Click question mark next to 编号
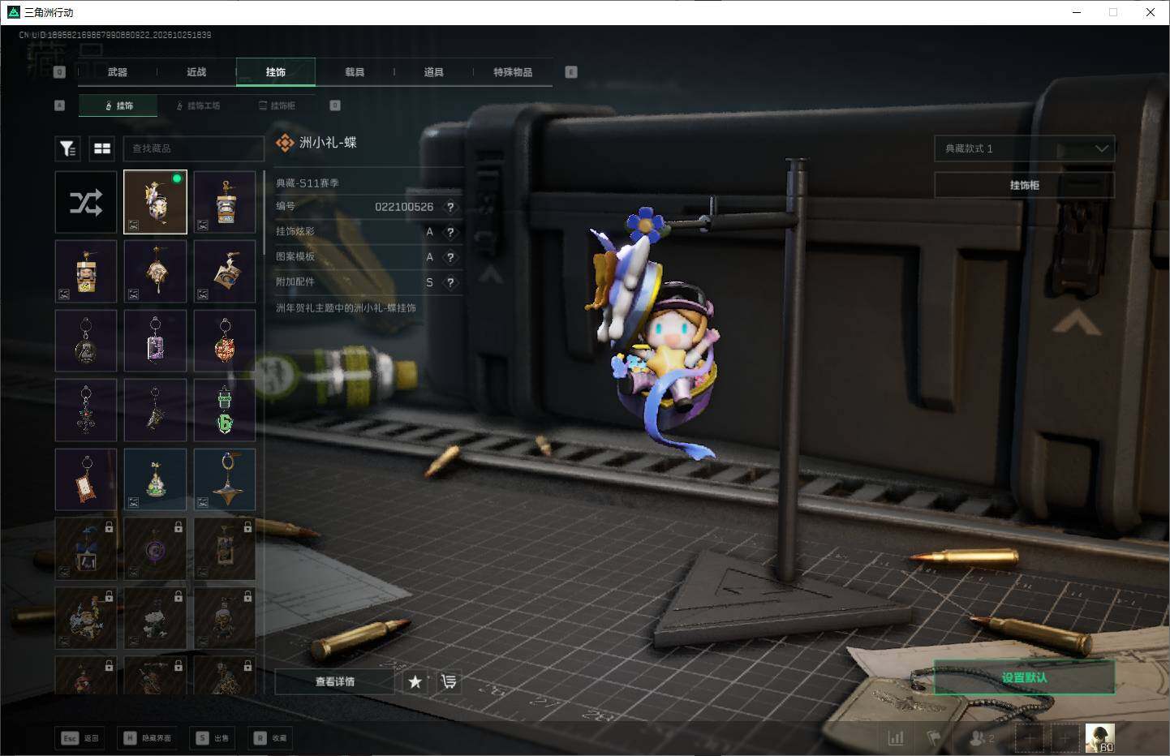This screenshot has height=756, width=1170. (x=450, y=207)
